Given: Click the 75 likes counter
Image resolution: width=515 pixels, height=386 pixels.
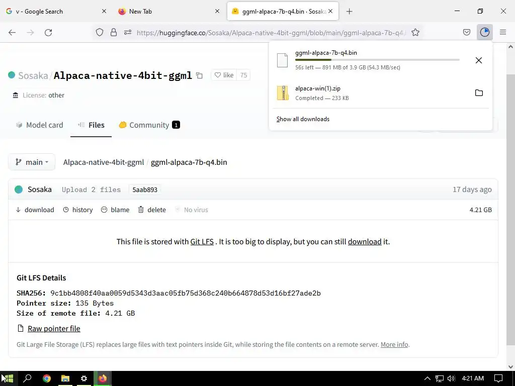Looking at the screenshot, I should point(243,75).
